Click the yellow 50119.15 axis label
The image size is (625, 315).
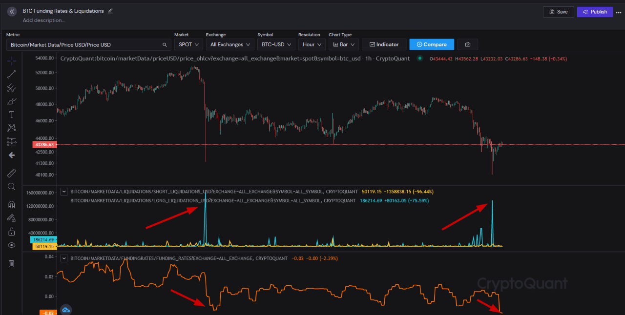click(x=44, y=247)
